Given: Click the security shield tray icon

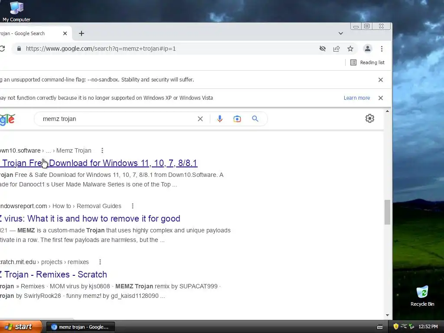Looking at the screenshot, I should coord(396,327).
